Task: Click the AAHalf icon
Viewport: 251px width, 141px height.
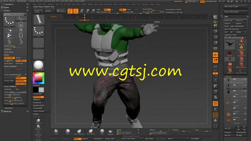Action: coord(215,43)
